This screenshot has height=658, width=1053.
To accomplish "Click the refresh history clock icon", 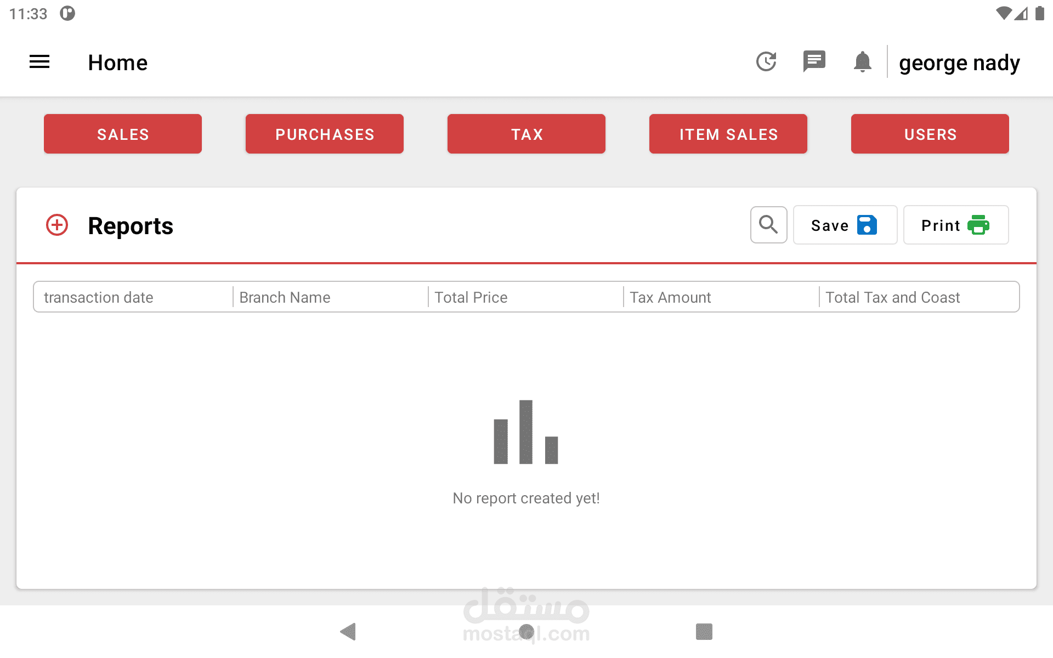I will click(x=766, y=62).
